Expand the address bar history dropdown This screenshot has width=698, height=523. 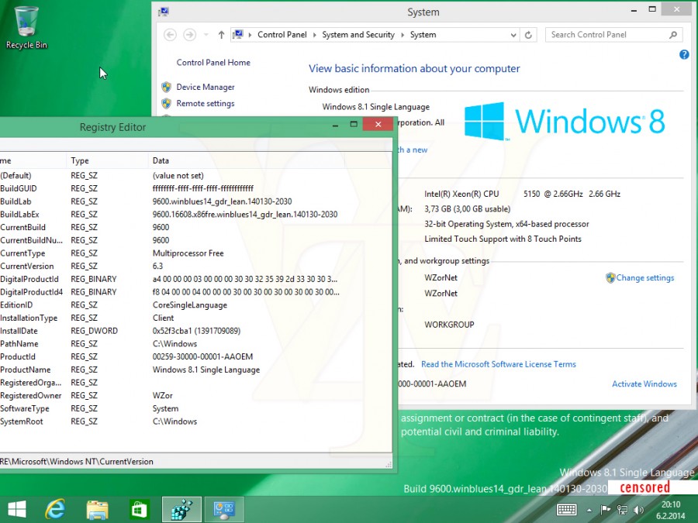[513, 35]
